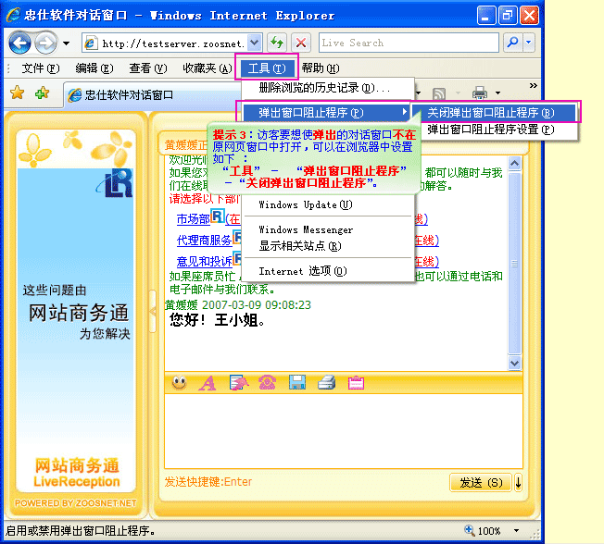Save chat using the floppy disk icon

297,382
